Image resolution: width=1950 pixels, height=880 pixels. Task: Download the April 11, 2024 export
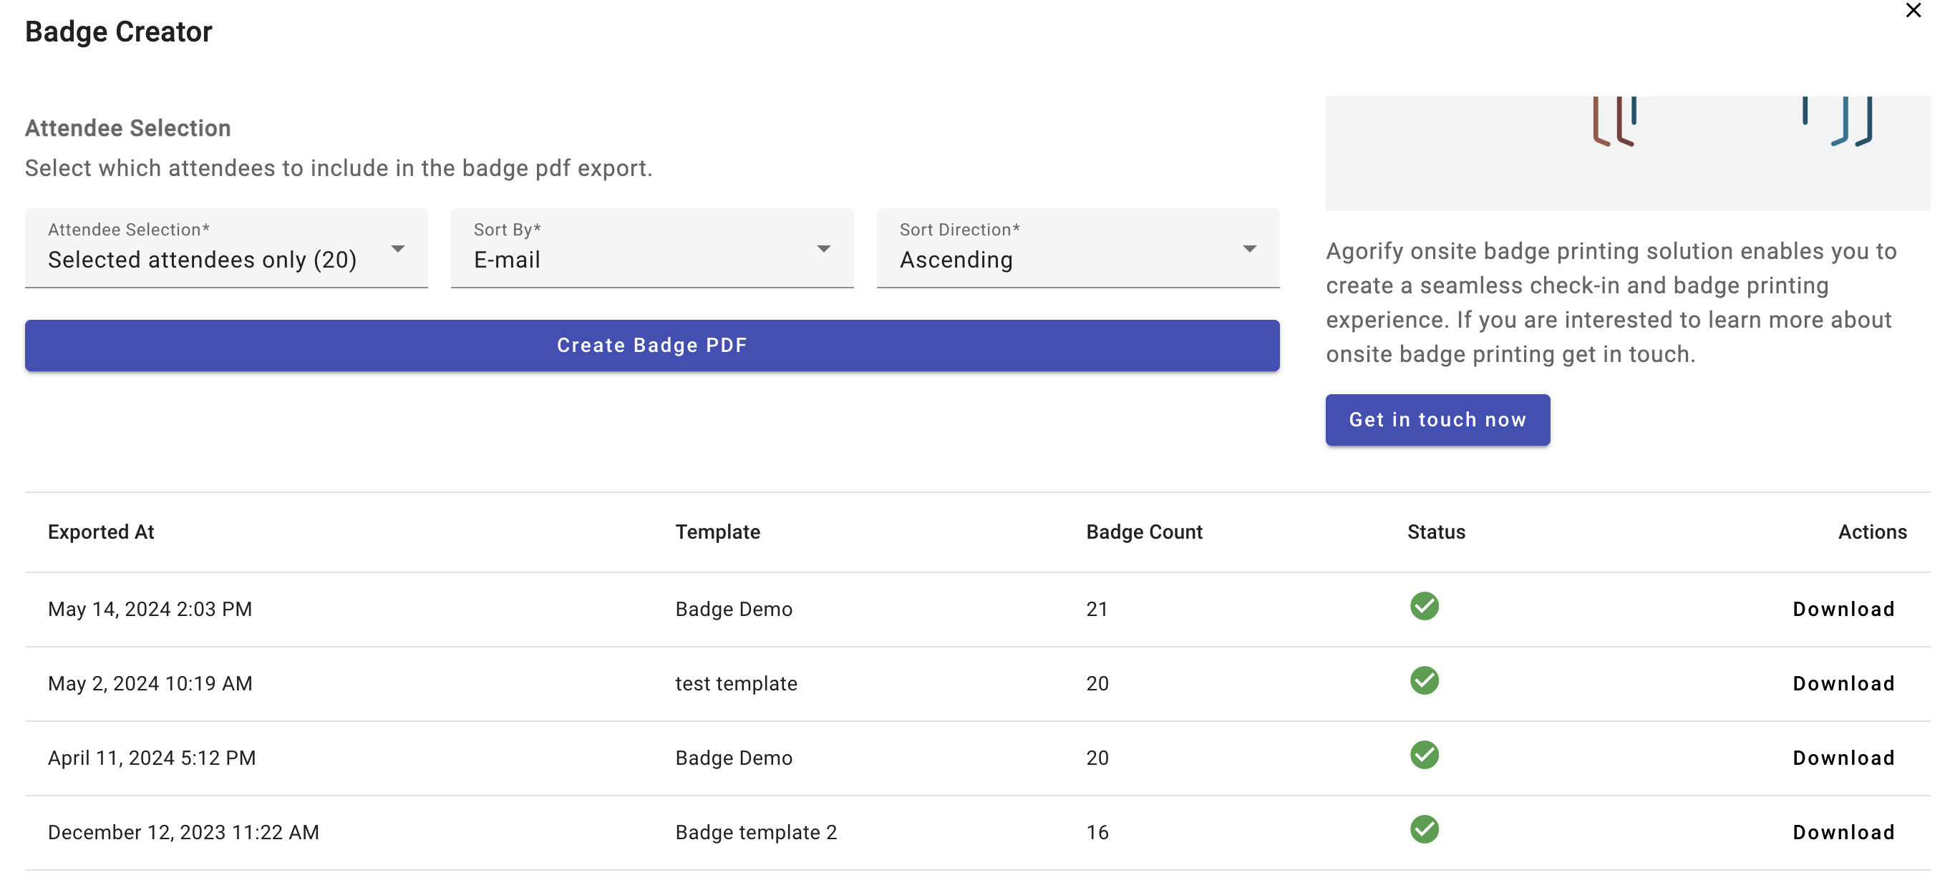pos(1843,758)
